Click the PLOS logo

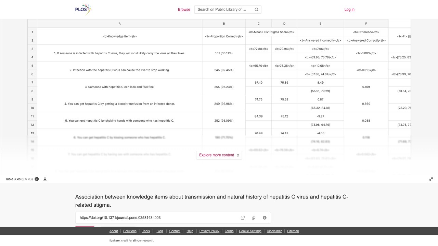83,10
